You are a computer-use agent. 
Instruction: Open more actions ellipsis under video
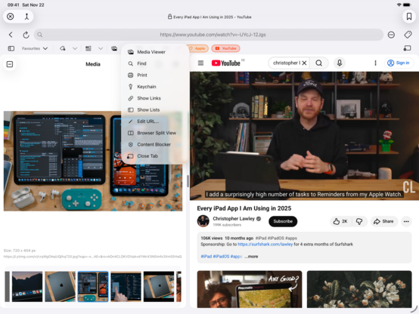(406, 221)
